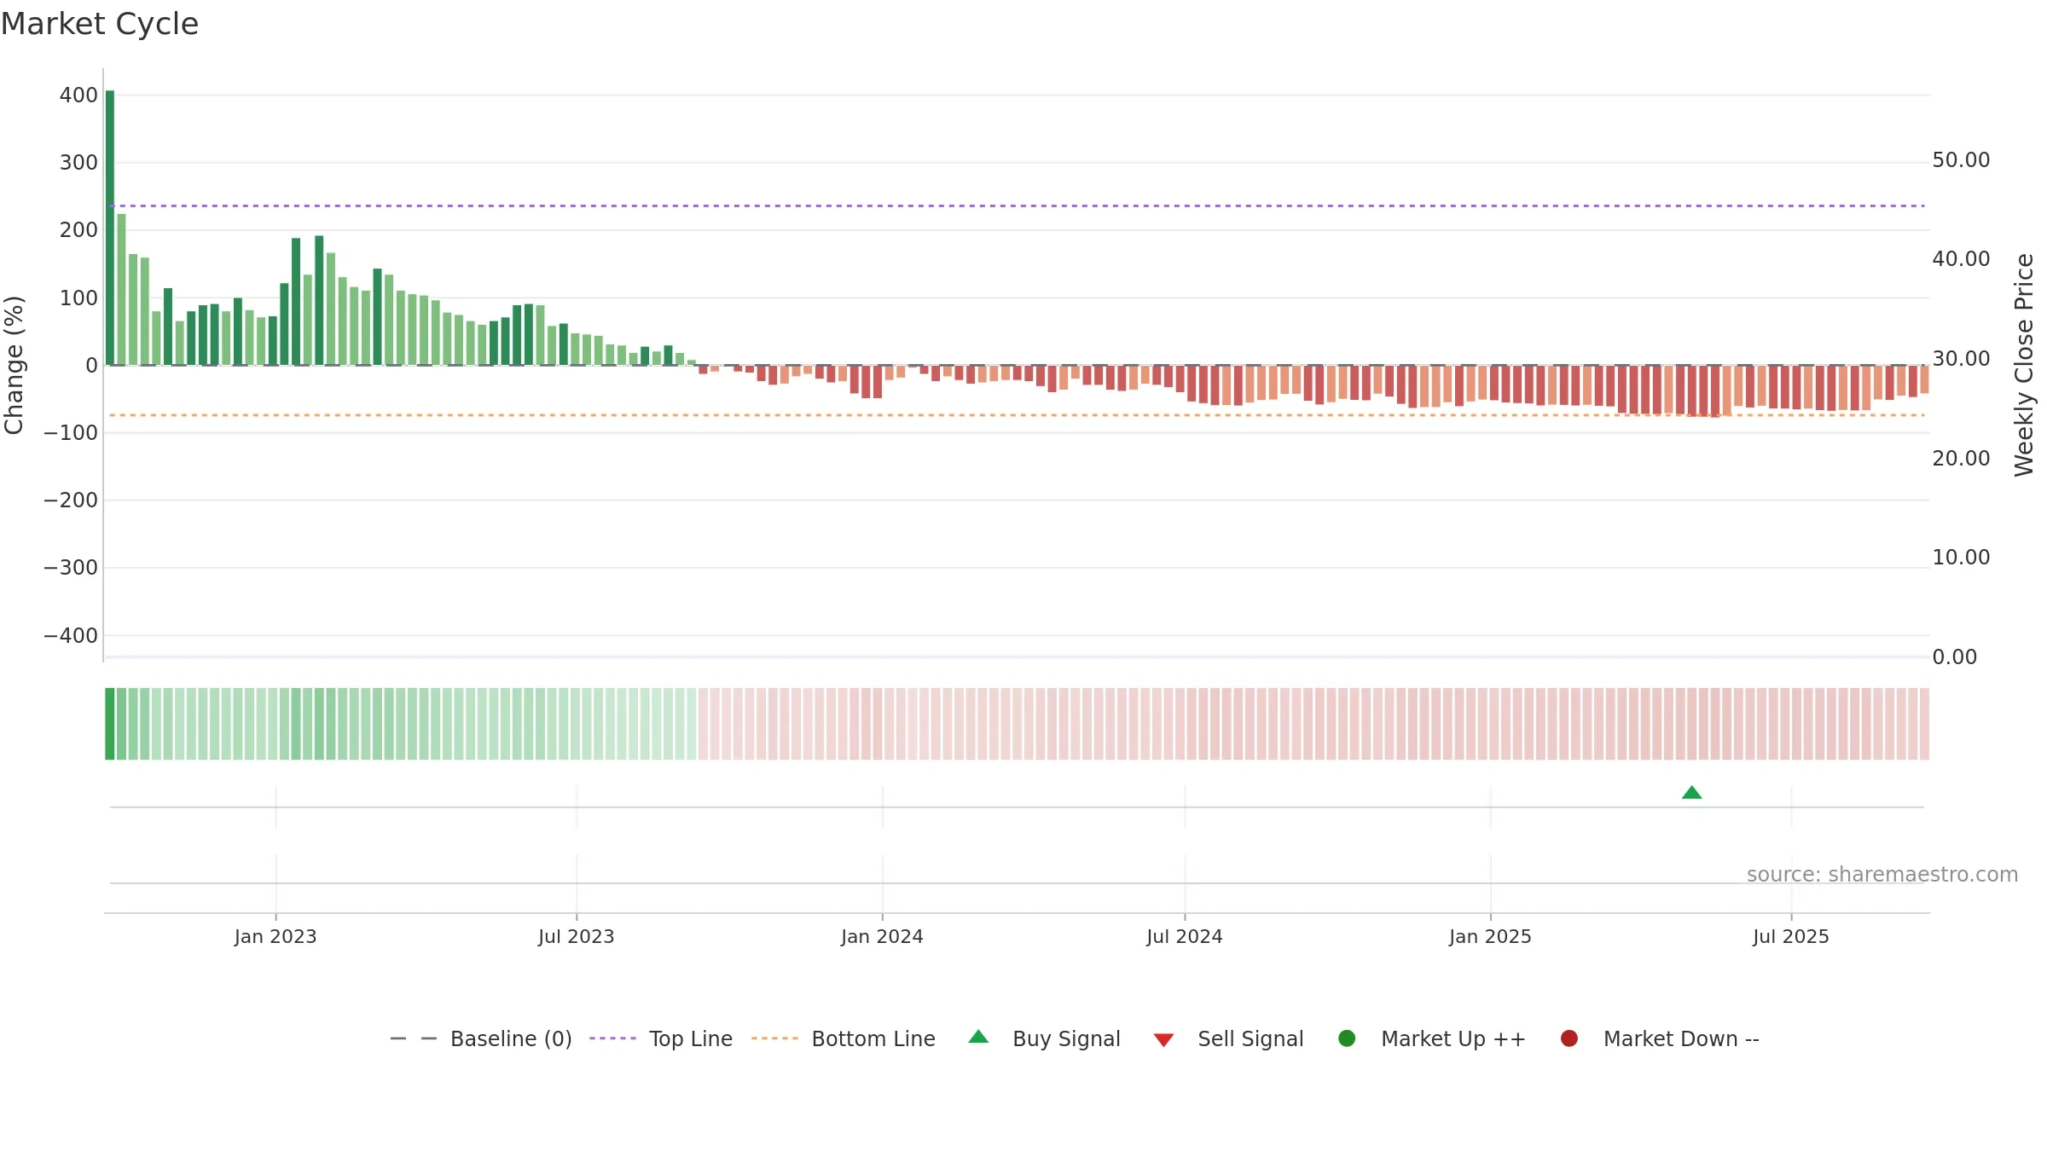Click the −400 tick on left axis
The image size is (2047, 1151).
click(x=71, y=635)
